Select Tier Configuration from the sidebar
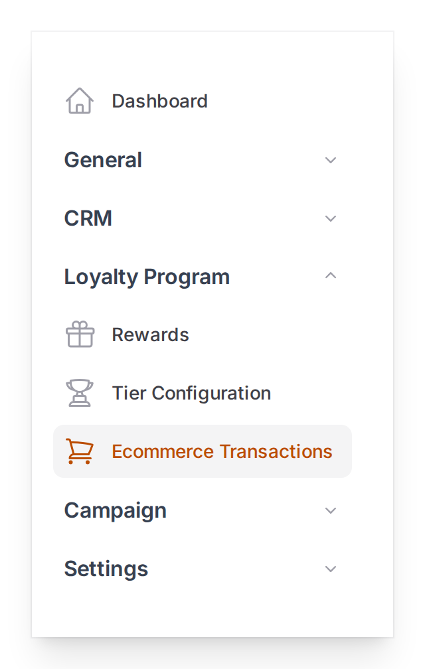 pyautogui.click(x=191, y=392)
